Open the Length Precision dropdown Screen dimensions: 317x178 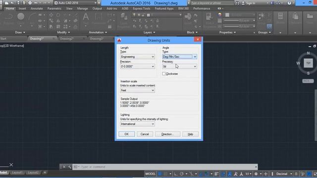pyautogui.click(x=137, y=66)
